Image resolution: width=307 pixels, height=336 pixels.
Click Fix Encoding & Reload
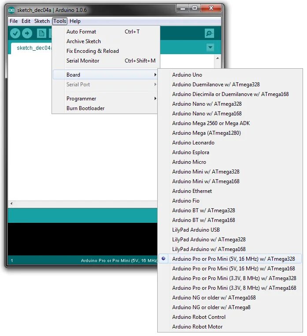[105, 51]
